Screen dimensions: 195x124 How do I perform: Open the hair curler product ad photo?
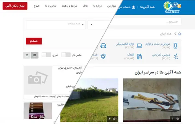[152, 100]
